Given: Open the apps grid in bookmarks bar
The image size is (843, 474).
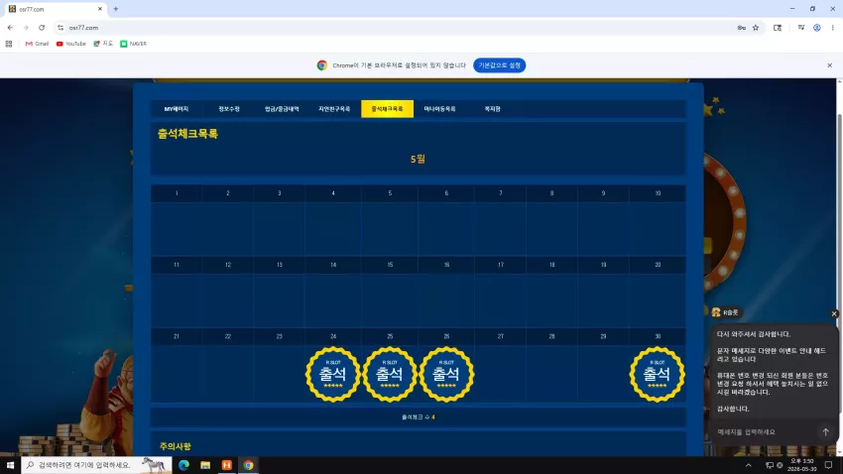Looking at the screenshot, I should pyautogui.click(x=9, y=44).
